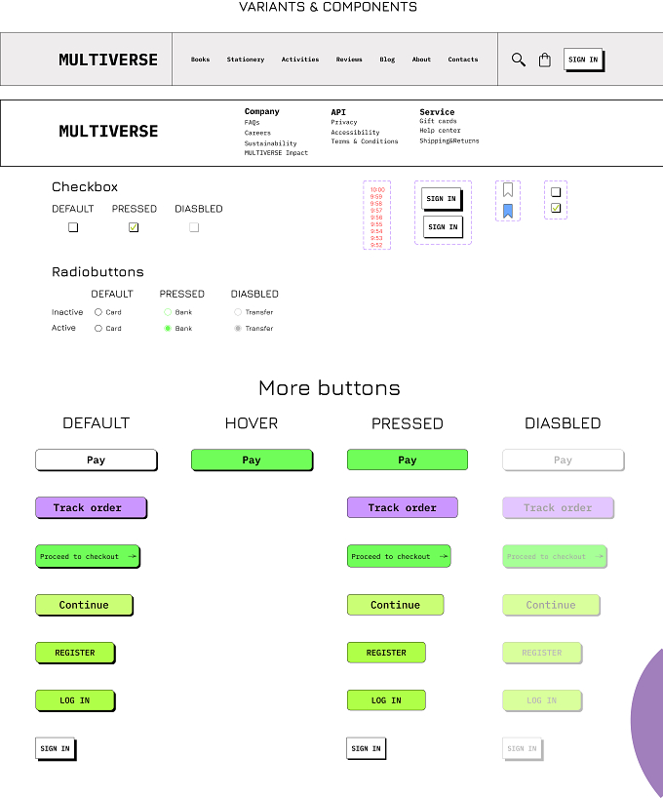The width and height of the screenshot is (663, 798).
Task: Select Active Transfer disabled radio button
Action: click(238, 328)
